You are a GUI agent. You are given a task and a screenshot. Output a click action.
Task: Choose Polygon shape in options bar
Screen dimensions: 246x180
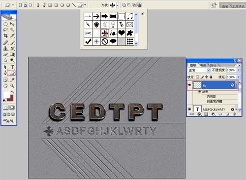68,5
